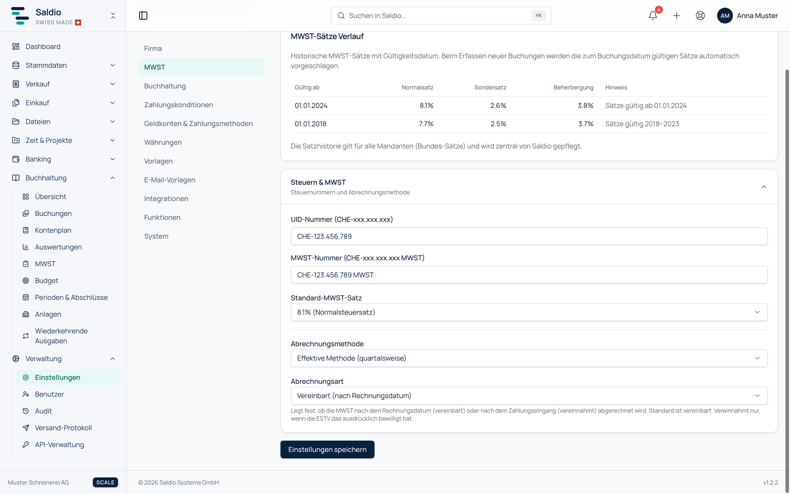Toggle the sidebar panel icon
This screenshot has height=494, width=790.
(143, 15)
